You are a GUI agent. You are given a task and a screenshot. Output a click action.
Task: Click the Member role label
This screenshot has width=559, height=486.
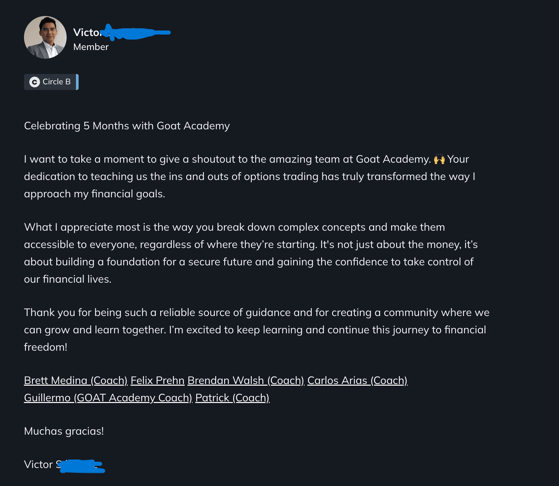(x=91, y=47)
